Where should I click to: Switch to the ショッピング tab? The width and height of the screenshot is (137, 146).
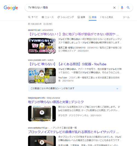pos(66,17)
